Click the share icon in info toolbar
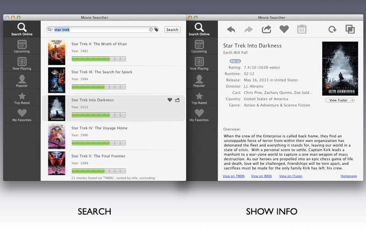This screenshot has width=366, height=229. 266,29
